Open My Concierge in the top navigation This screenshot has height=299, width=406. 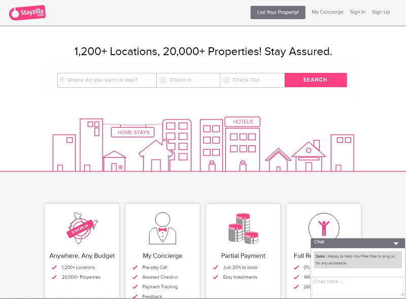(x=327, y=12)
